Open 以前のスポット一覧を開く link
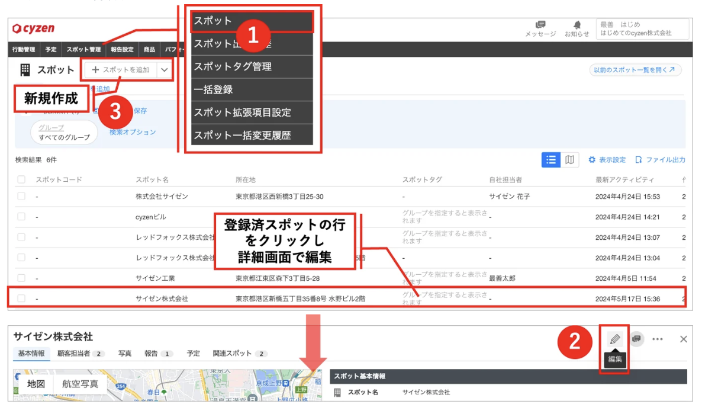 coord(635,70)
